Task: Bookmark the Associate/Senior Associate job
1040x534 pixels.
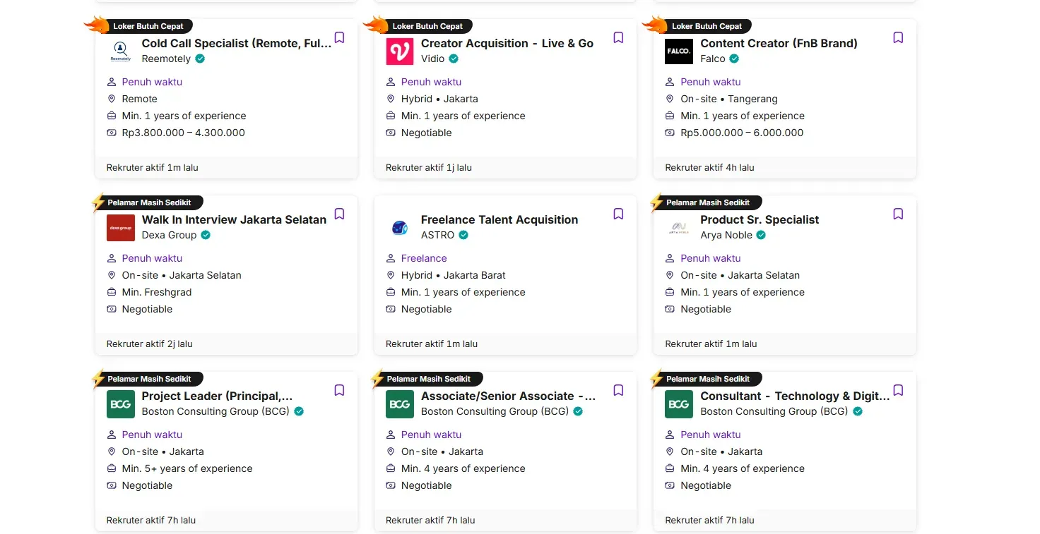Action: pyautogui.click(x=618, y=391)
